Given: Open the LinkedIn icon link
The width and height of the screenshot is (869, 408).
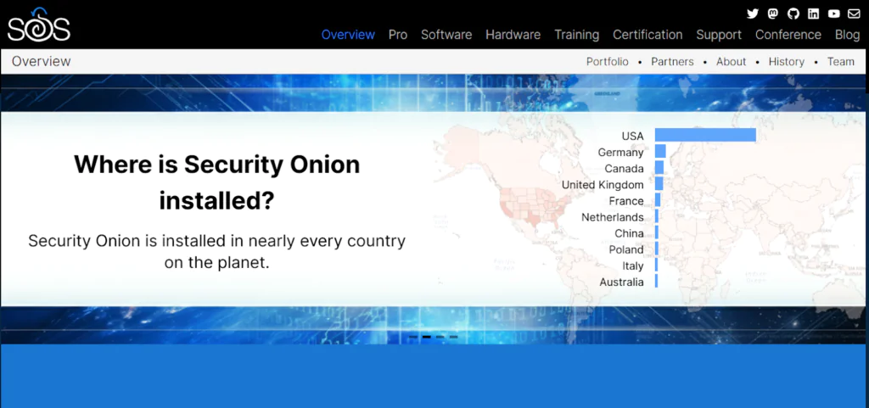Looking at the screenshot, I should coord(813,14).
